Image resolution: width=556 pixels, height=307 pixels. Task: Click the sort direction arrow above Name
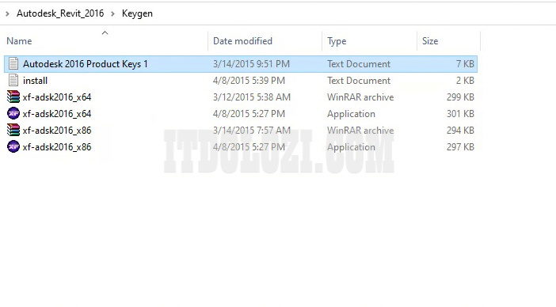coord(105,33)
